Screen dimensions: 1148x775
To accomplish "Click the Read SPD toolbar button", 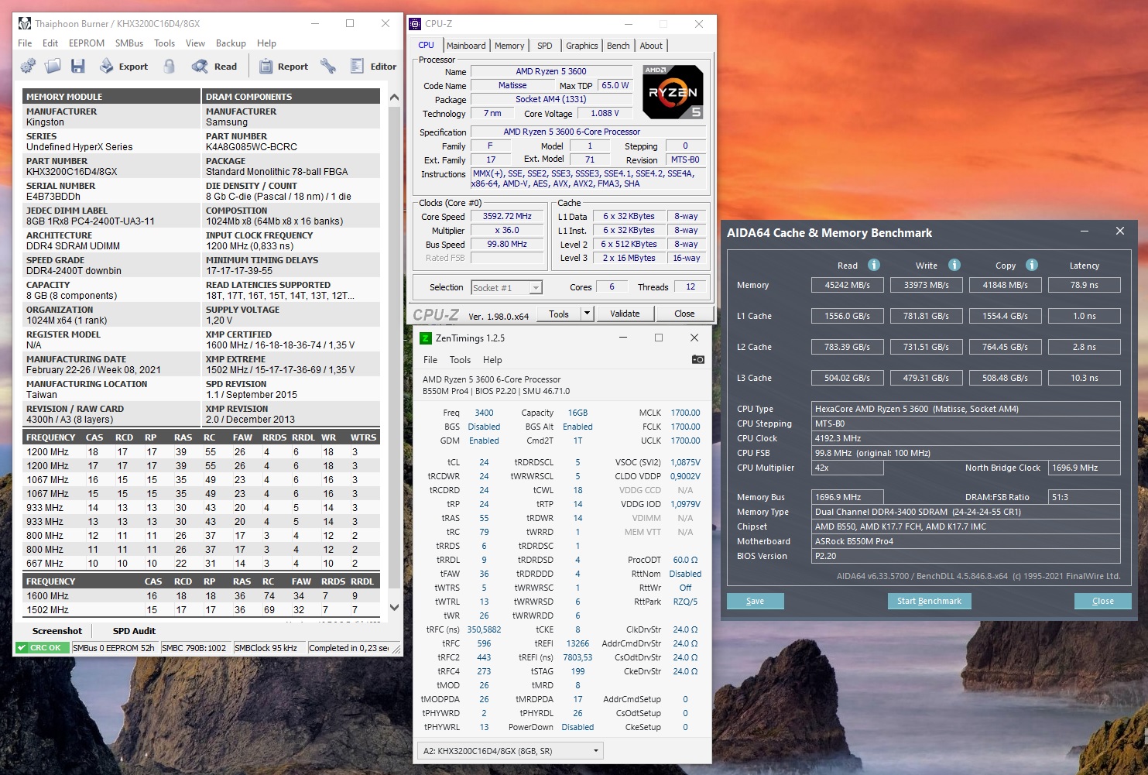I will click(214, 67).
